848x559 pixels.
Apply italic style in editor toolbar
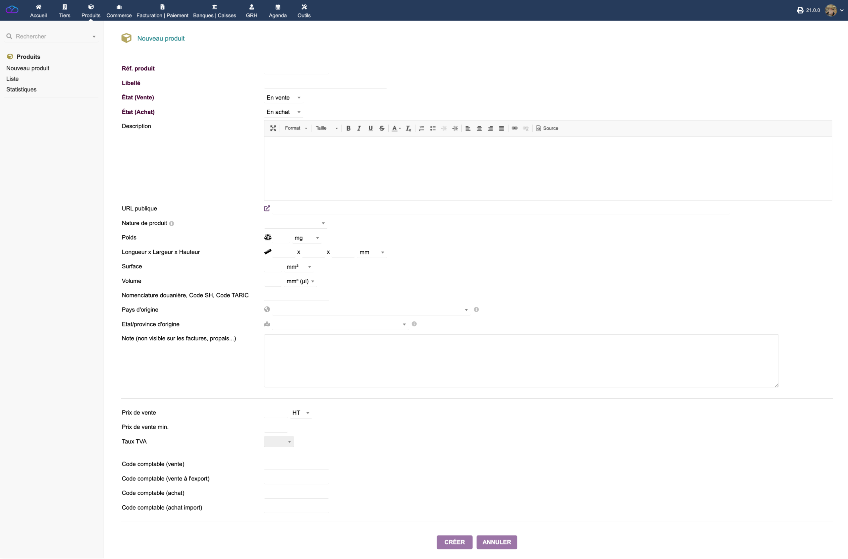point(359,128)
